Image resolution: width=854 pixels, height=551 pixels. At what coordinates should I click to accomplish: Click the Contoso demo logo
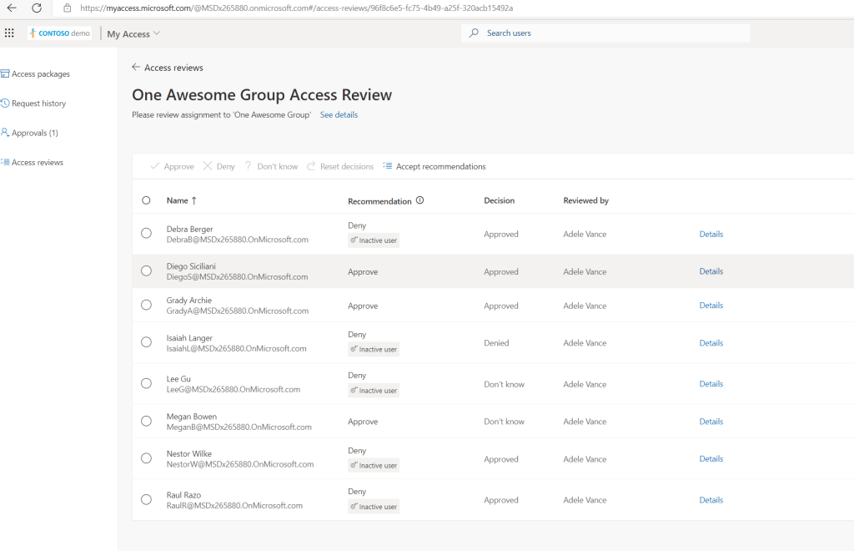[x=59, y=33]
